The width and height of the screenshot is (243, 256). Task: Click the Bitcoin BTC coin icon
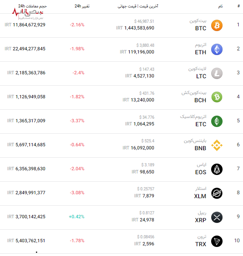(x=217, y=26)
